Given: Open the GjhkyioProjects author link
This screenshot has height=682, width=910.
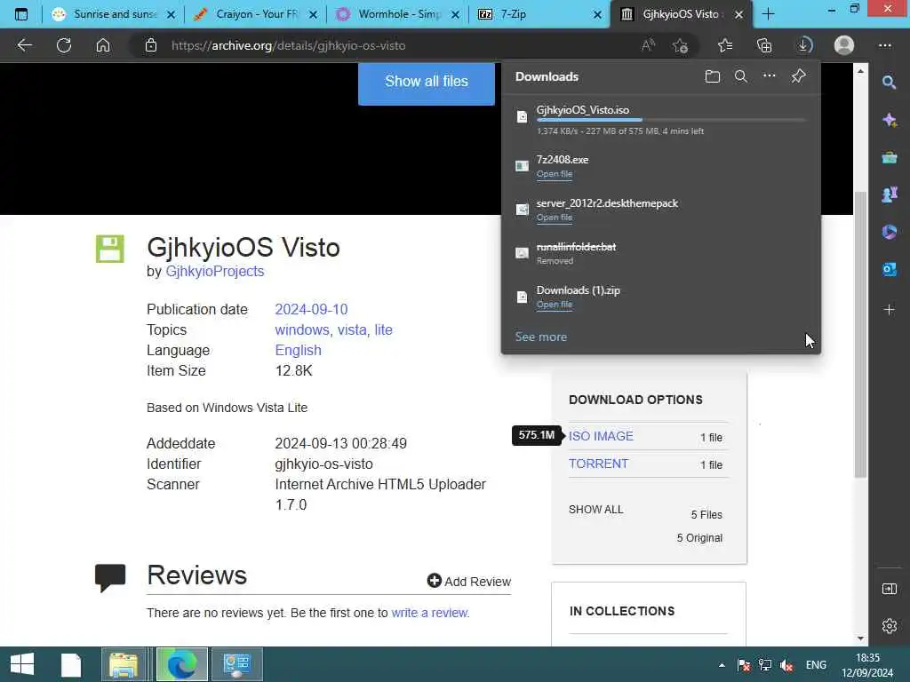Looking at the screenshot, I should click(x=215, y=272).
